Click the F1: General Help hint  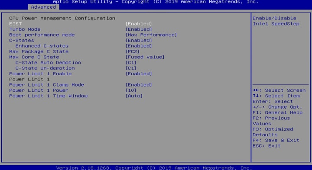coord(278,112)
